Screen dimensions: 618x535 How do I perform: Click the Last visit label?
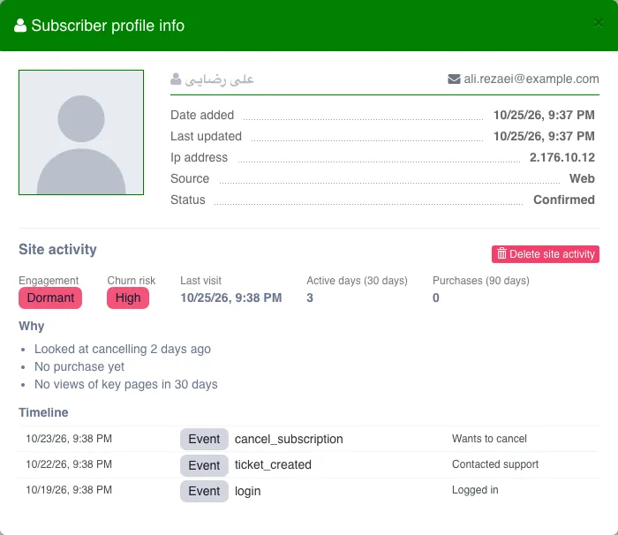click(201, 281)
